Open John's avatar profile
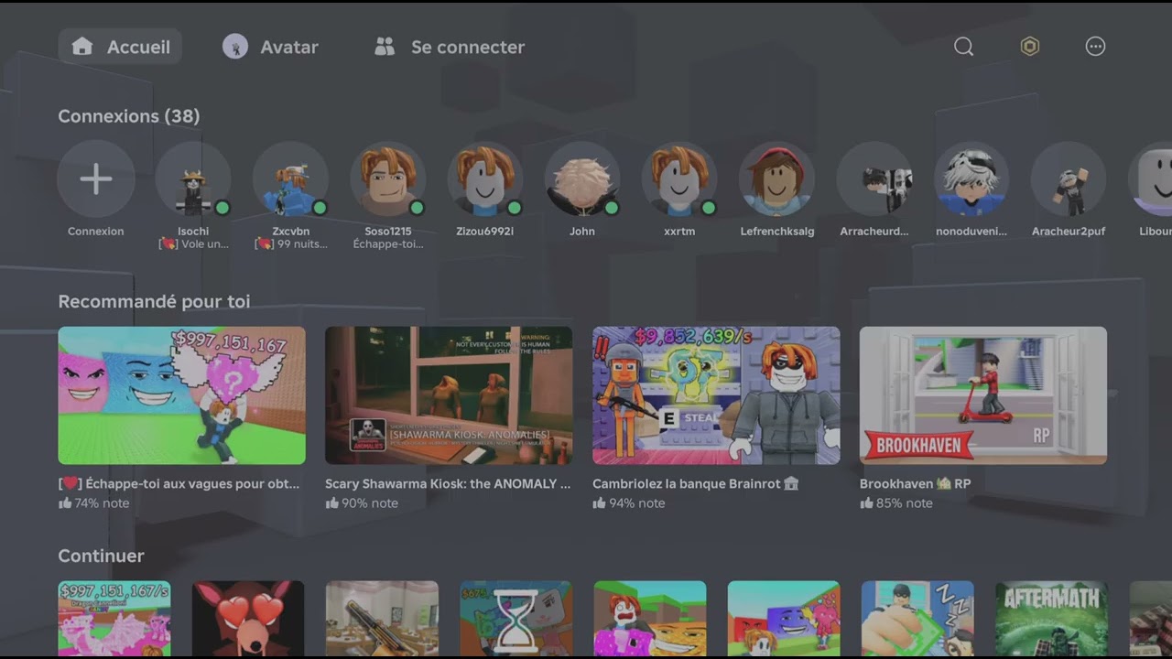This screenshot has height=659, width=1172. (x=582, y=179)
